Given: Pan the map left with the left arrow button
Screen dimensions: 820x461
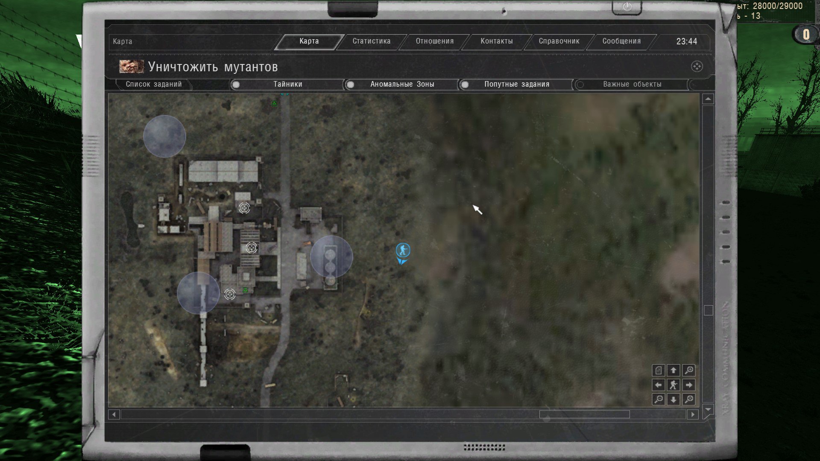Looking at the screenshot, I should pos(659,385).
